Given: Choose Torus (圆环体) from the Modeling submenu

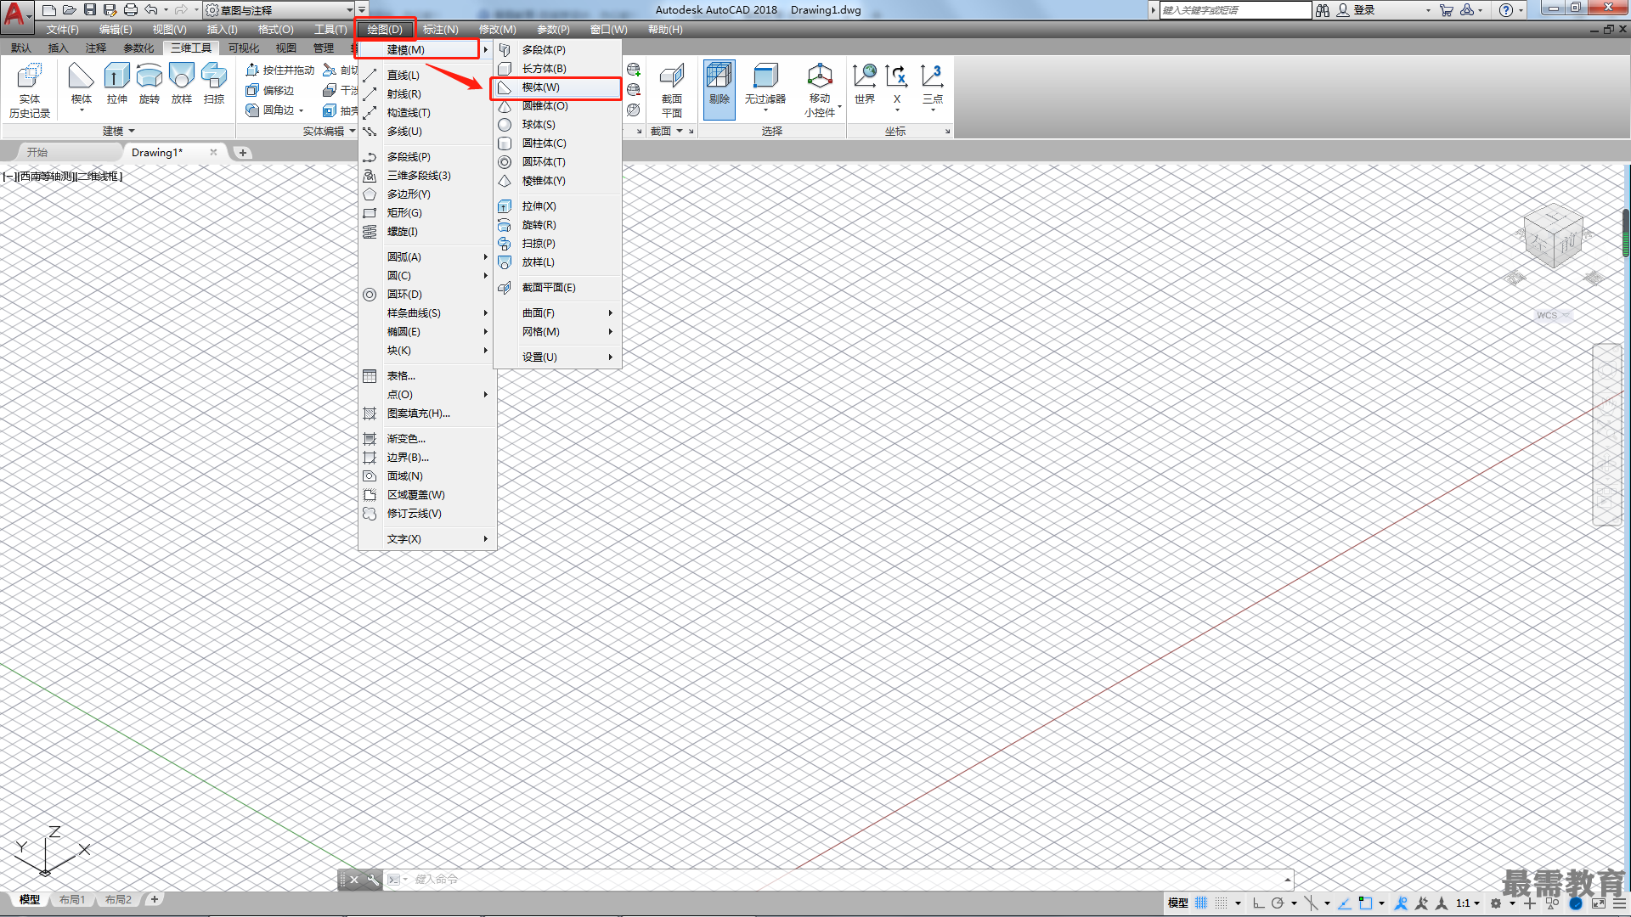Looking at the screenshot, I should pos(556,162).
